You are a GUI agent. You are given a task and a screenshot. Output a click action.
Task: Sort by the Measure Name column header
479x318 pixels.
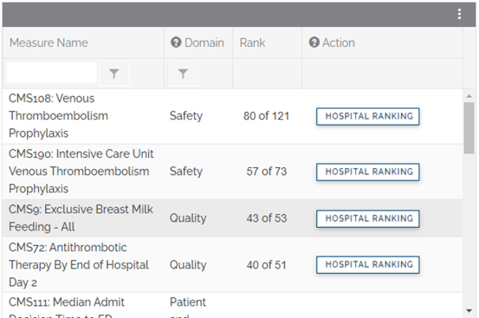[49, 42]
